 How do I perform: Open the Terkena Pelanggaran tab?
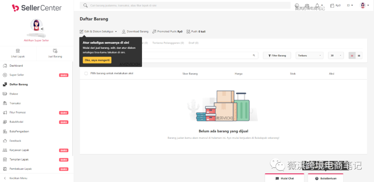[168, 43]
